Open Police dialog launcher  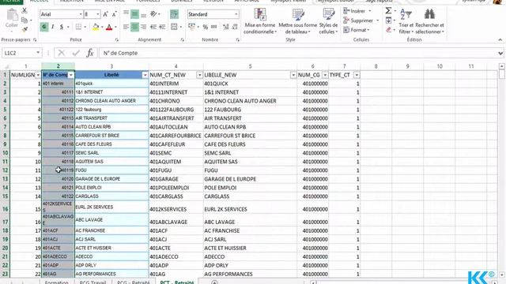pos(116,40)
